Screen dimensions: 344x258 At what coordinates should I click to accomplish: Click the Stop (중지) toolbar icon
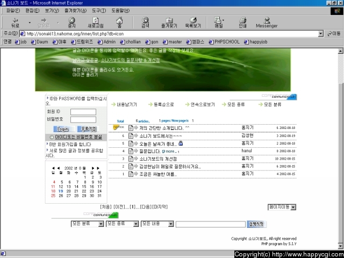[x=71, y=23]
